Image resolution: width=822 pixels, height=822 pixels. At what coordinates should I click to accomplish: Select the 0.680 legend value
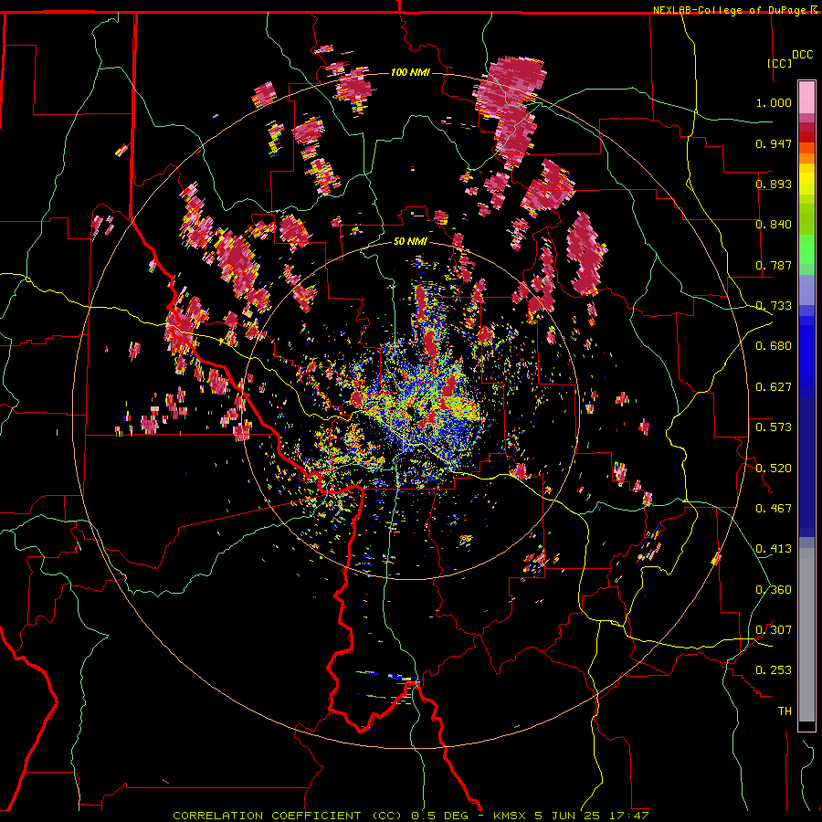point(774,346)
